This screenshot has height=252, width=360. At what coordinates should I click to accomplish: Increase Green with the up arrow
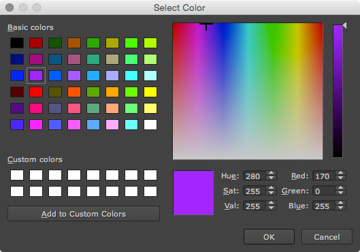pos(340,188)
